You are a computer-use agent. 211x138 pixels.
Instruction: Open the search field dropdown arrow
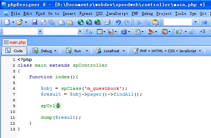coord(195,22)
